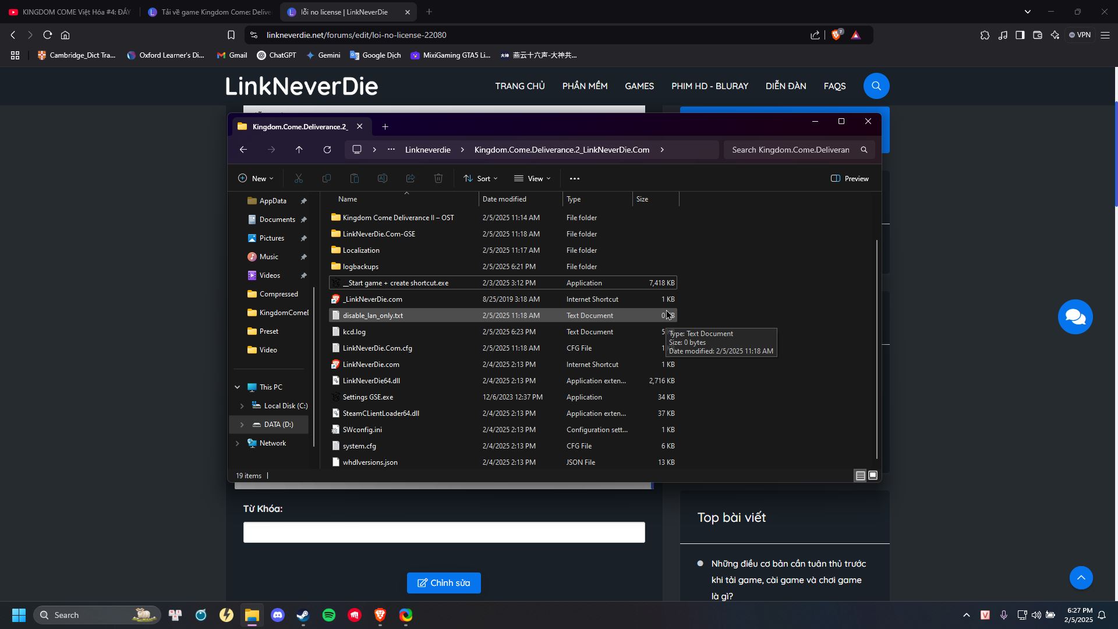Open Discord from the taskbar
1118x629 pixels.
(278, 615)
